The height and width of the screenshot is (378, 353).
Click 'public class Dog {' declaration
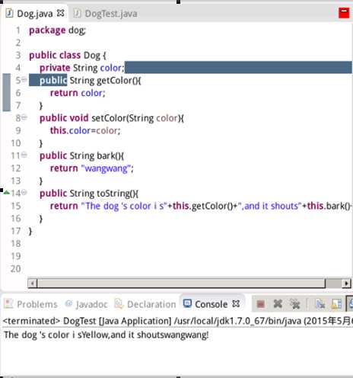[x=68, y=55]
